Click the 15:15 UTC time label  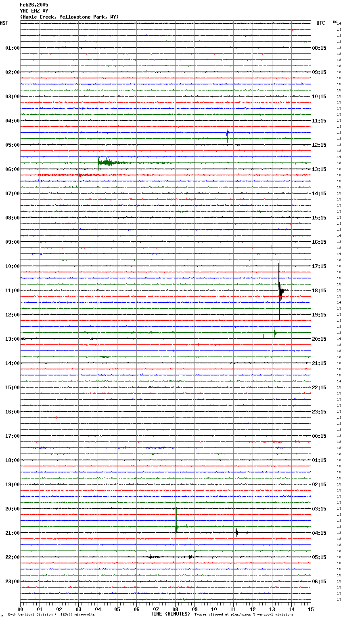click(319, 218)
